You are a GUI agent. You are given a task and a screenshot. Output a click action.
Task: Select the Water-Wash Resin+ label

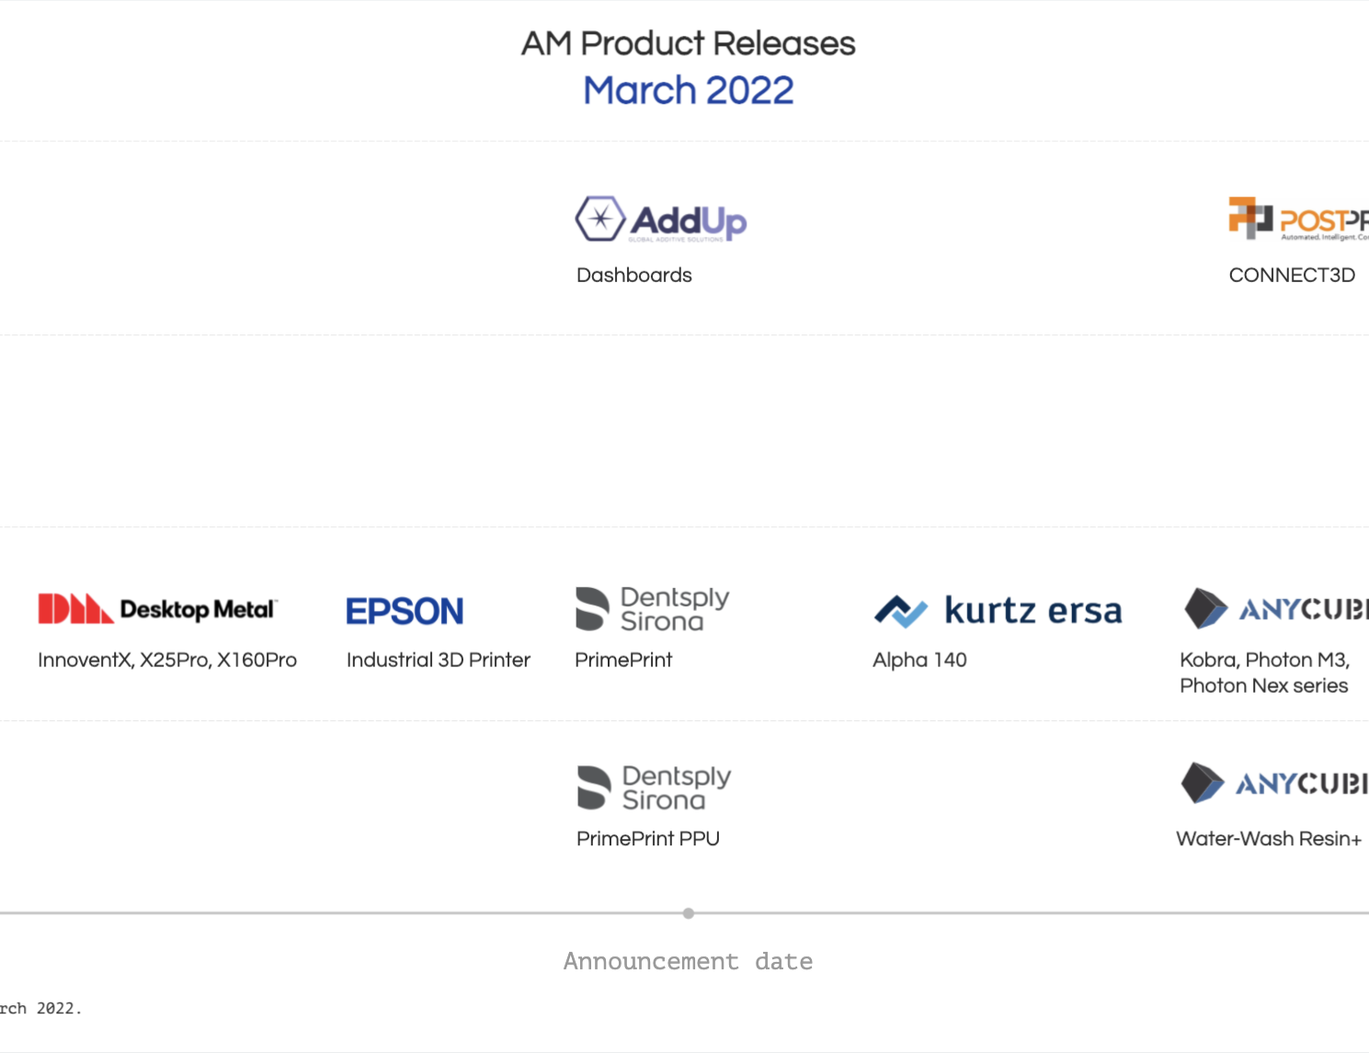click(1270, 839)
